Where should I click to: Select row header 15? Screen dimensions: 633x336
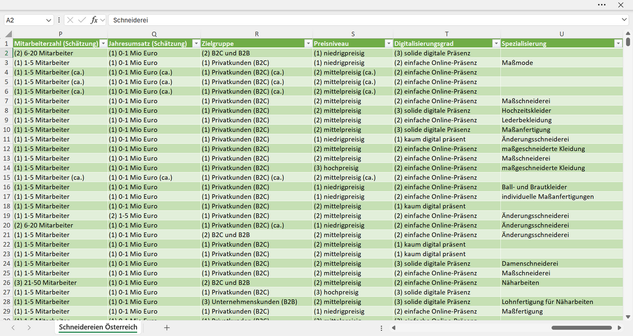[6, 177]
